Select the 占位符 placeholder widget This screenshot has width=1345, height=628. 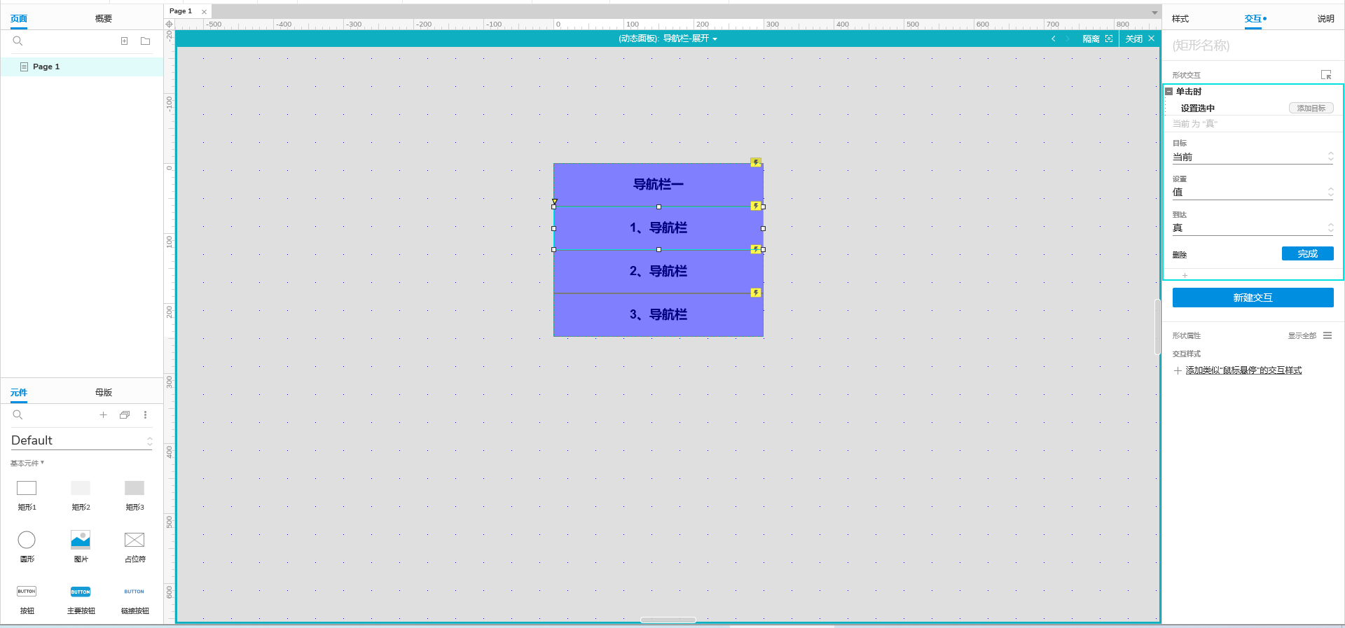134,540
